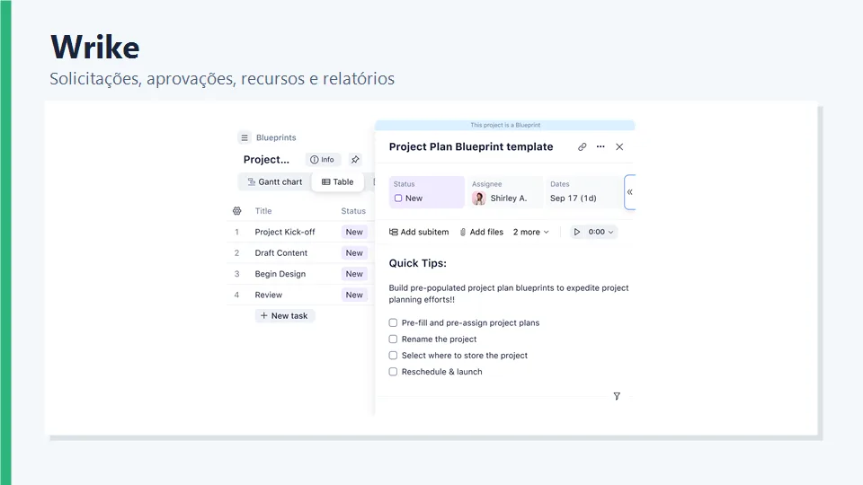Change status of Project Kick-off
863x485 pixels.
coord(354,232)
